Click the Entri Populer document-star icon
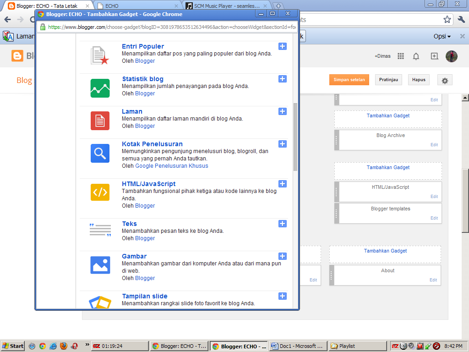469x352 pixels. pyautogui.click(x=99, y=55)
